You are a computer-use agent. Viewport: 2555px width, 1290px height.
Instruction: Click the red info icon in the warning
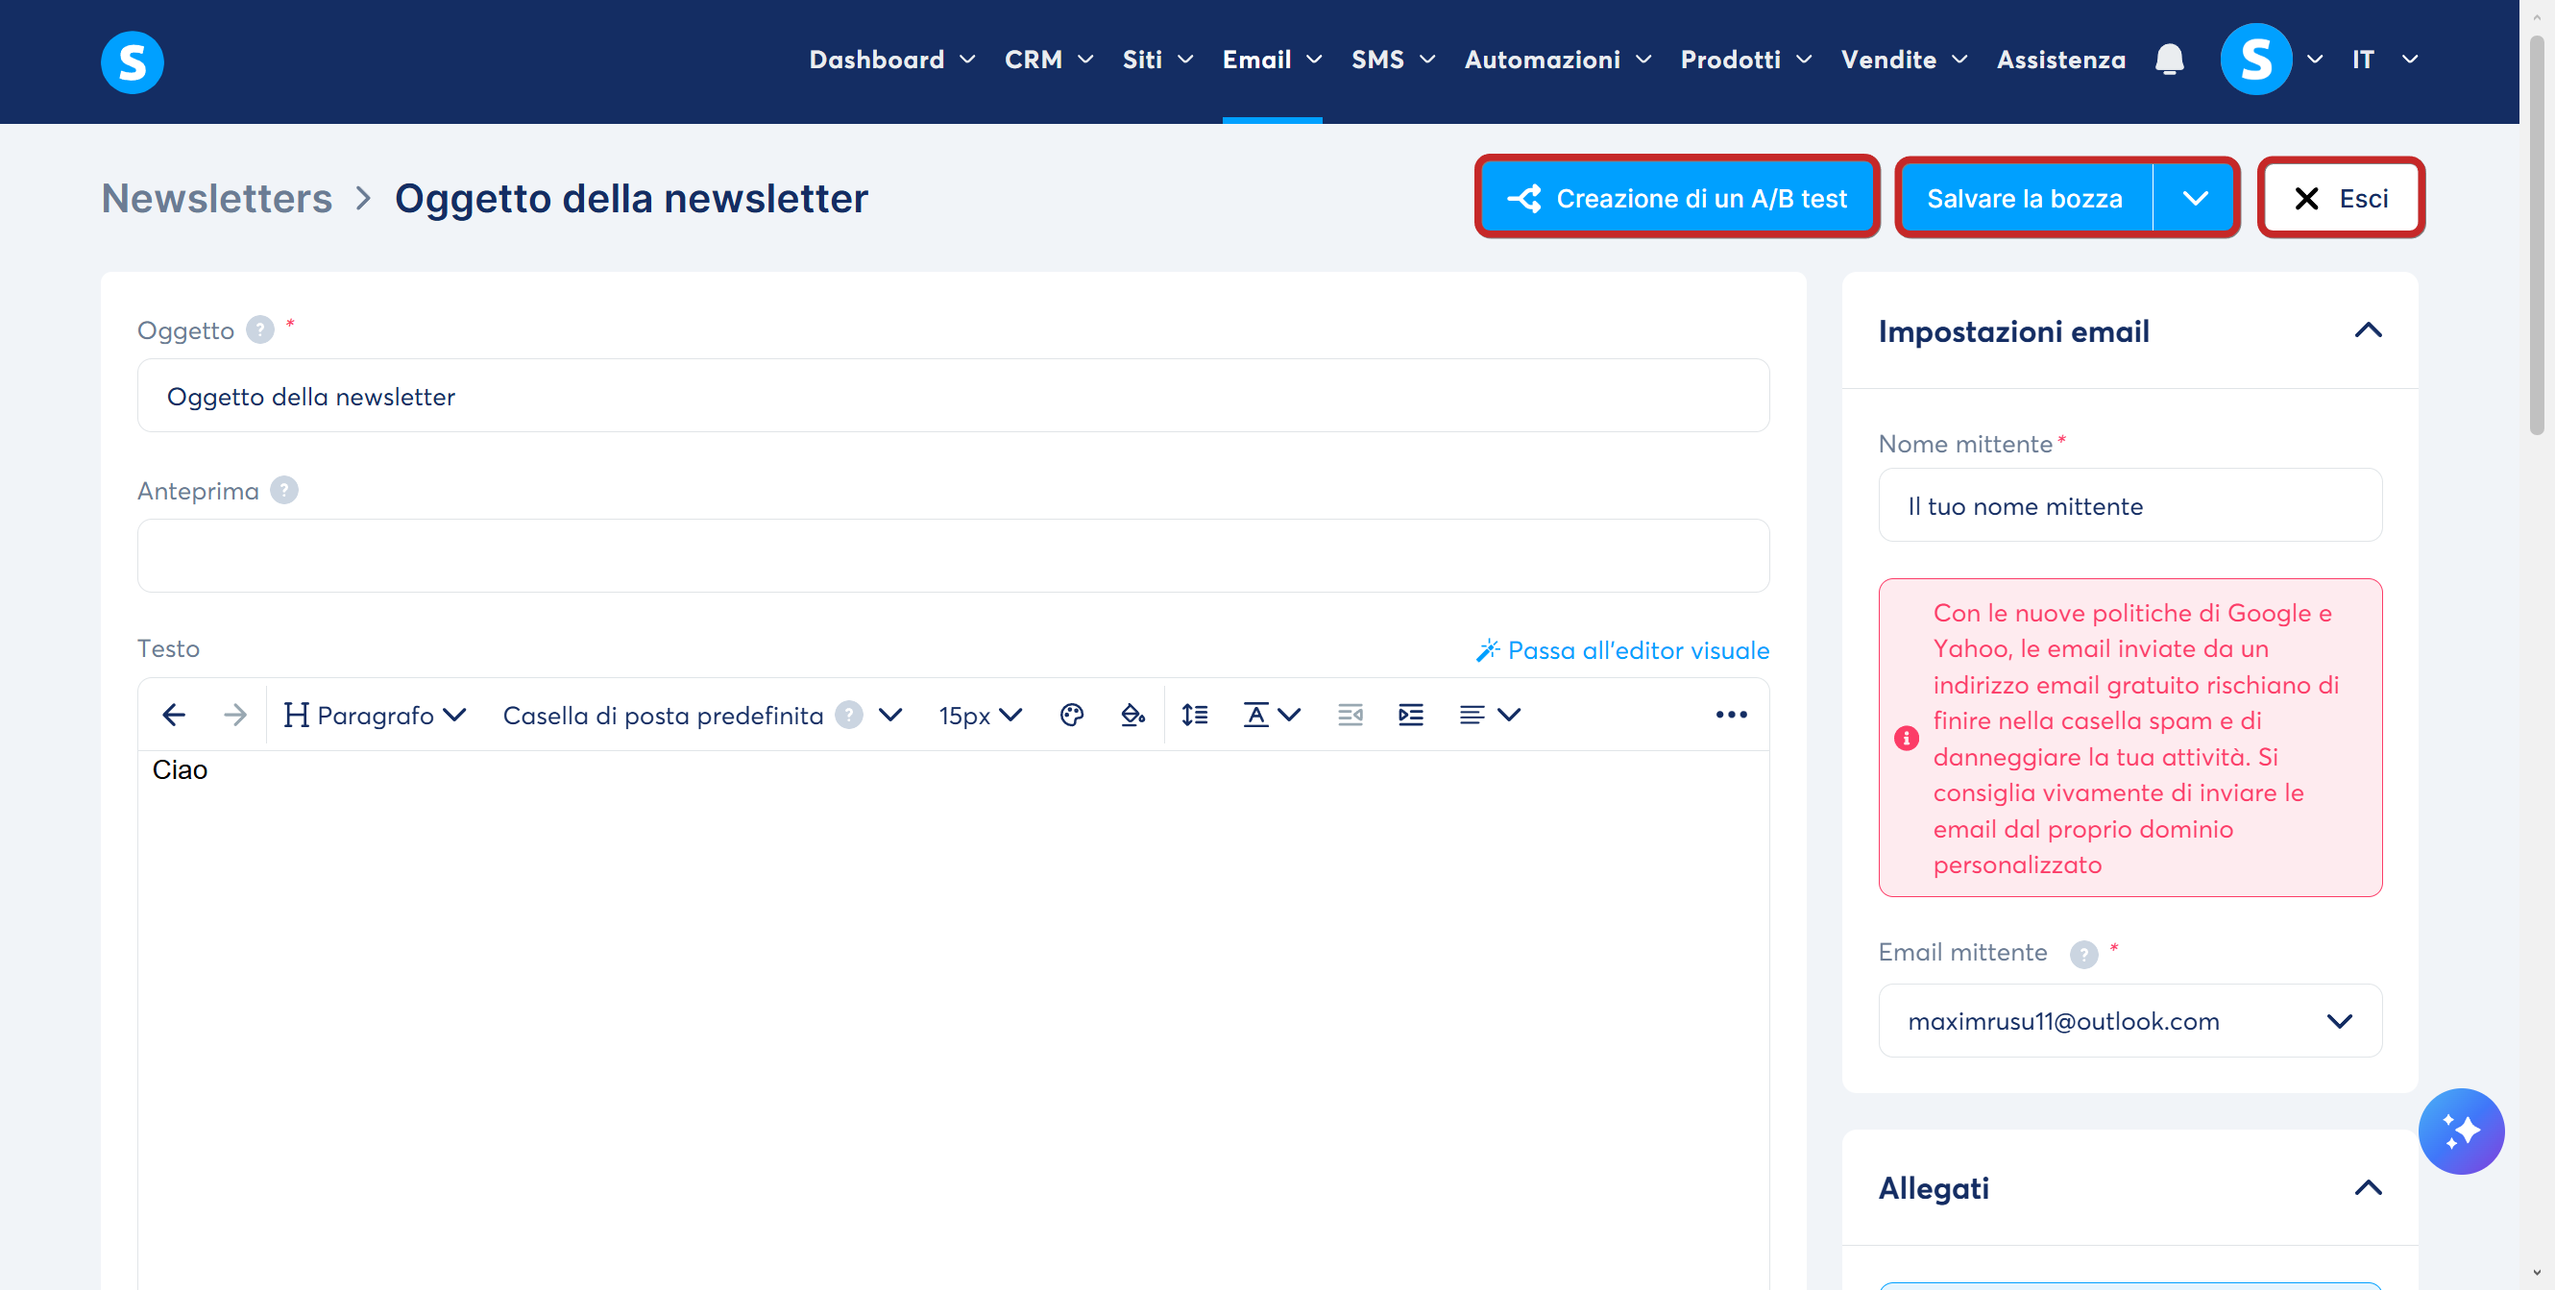coord(1906,738)
